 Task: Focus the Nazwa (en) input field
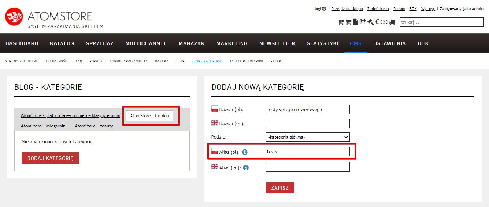click(x=308, y=123)
